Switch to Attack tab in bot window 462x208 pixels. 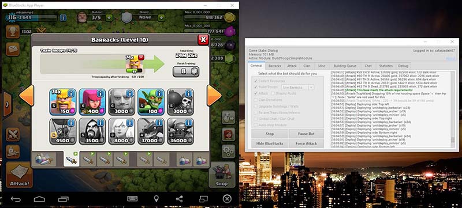pyautogui.click(x=292, y=66)
